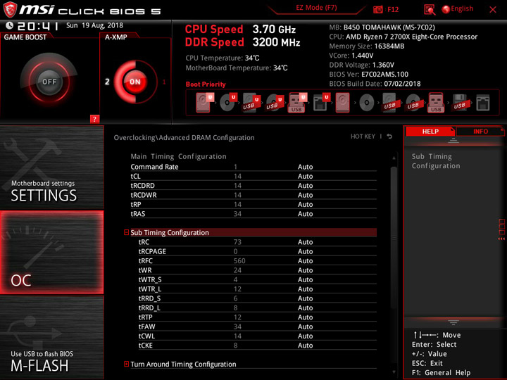Select the tRCDWR timing row
Screen dimensions: 507x380
[x=254, y=195]
